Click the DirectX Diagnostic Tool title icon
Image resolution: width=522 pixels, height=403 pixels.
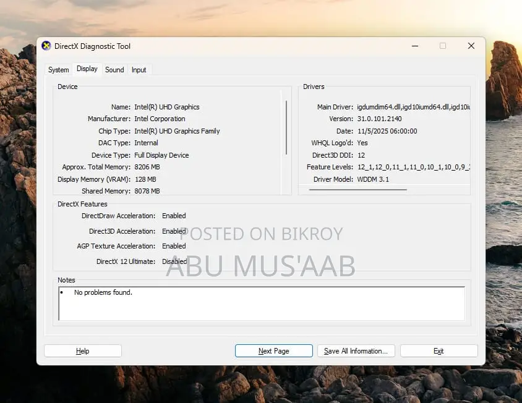point(46,46)
